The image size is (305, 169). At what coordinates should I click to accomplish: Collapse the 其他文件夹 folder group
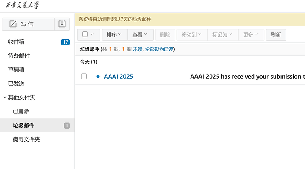click(x=5, y=97)
